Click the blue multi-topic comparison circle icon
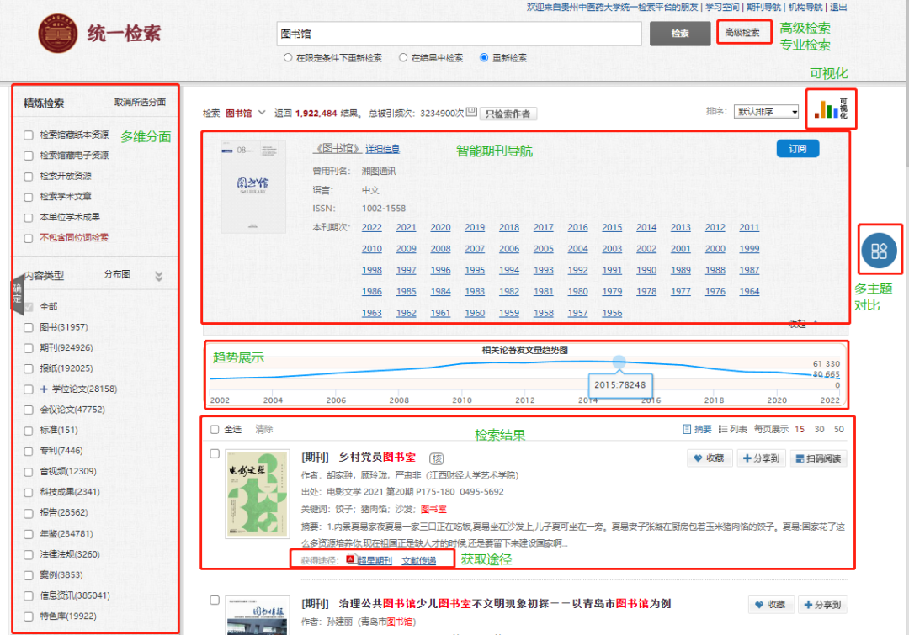The width and height of the screenshot is (909, 635). tap(880, 251)
